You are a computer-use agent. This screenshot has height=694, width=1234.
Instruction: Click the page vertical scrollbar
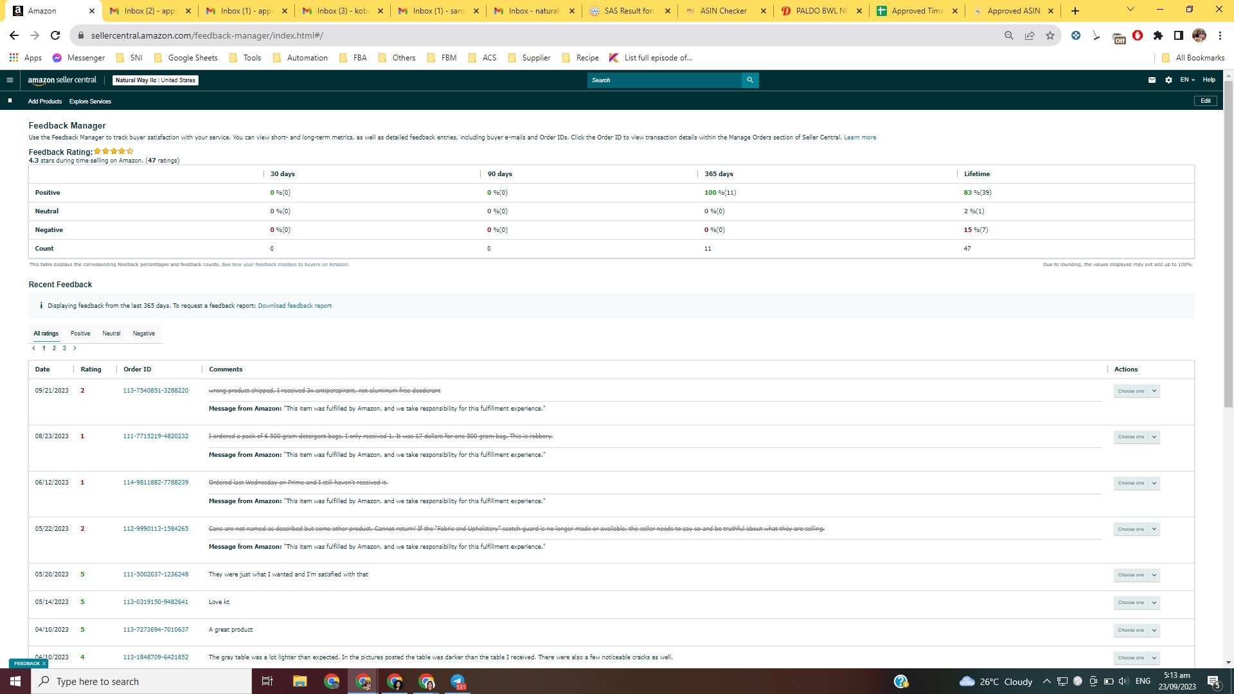(1228, 243)
